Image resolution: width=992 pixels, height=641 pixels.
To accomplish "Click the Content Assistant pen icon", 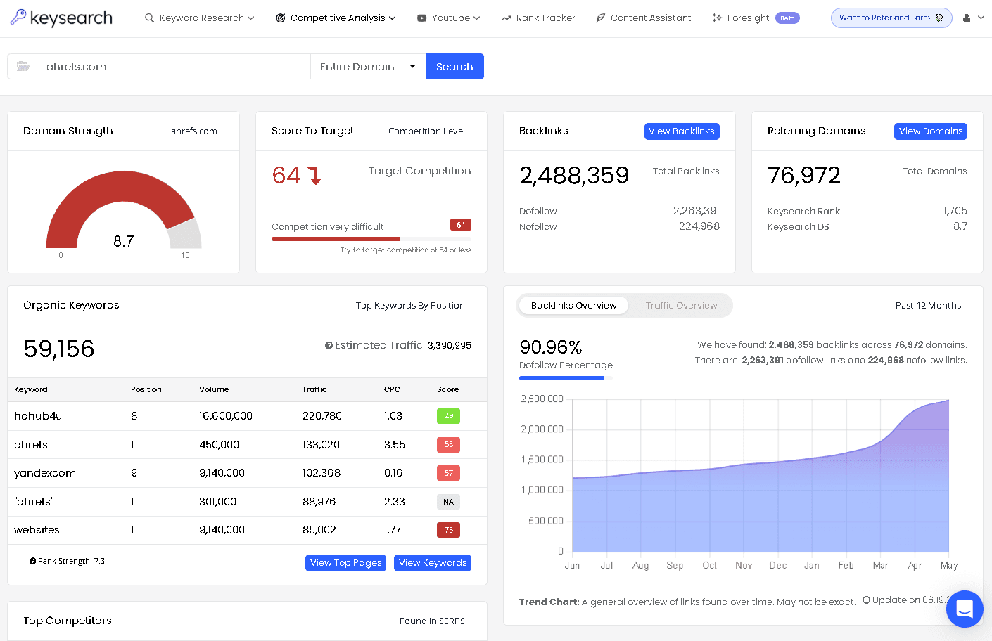I will point(600,18).
